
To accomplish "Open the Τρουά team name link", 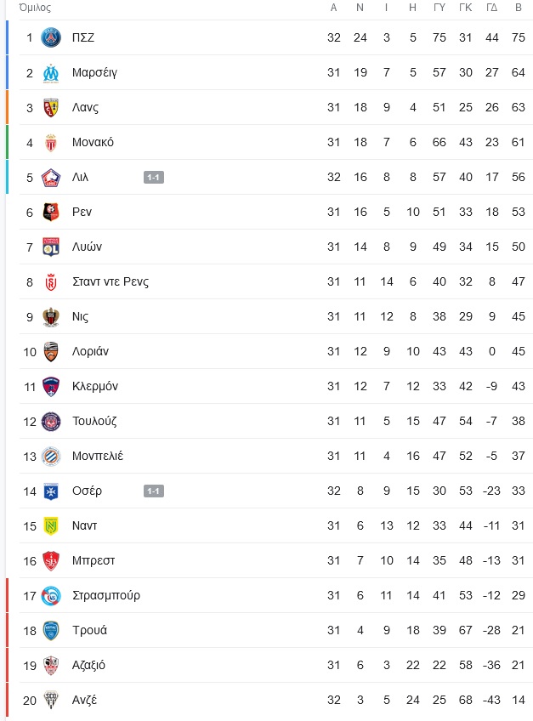I will pos(89,630).
